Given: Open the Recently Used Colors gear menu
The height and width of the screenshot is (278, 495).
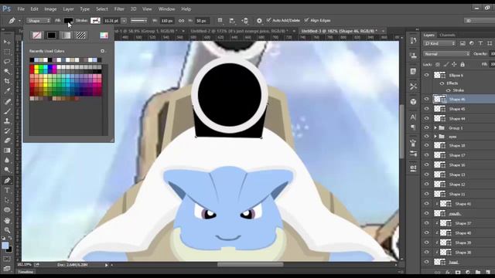Looking at the screenshot, I should pyautogui.click(x=103, y=51).
